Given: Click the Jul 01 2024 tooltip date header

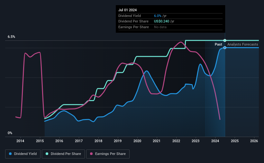Looking at the screenshot, I should pyautogui.click(x=127, y=10).
